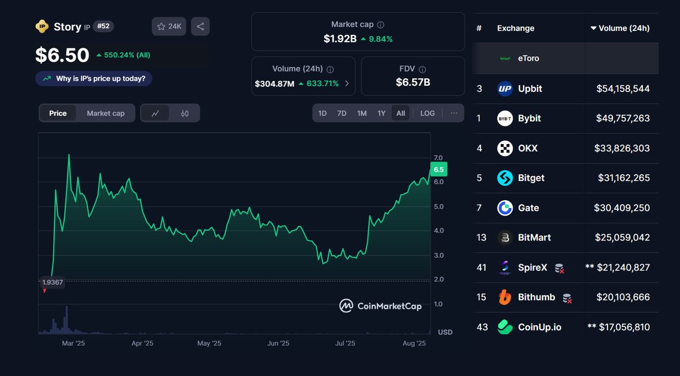680x376 pixels.
Task: Switch to candlestick chart icon
Action: coord(185,113)
